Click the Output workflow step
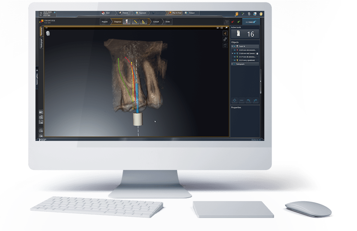The image size is (357, 231). [x=190, y=13]
